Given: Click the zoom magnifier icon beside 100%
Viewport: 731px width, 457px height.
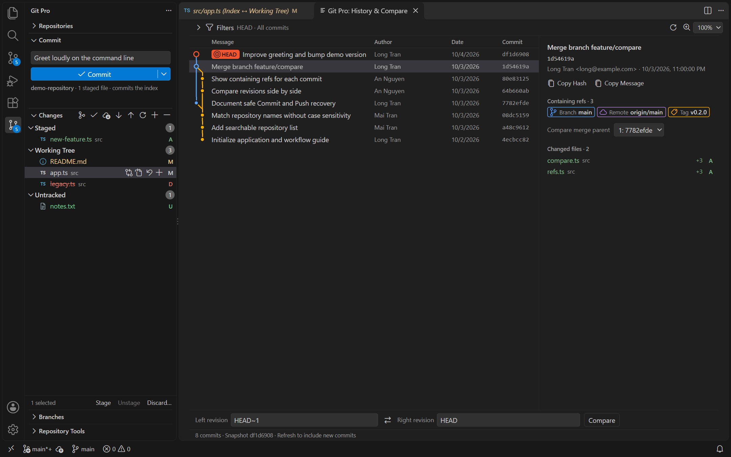Looking at the screenshot, I should click(686, 27).
